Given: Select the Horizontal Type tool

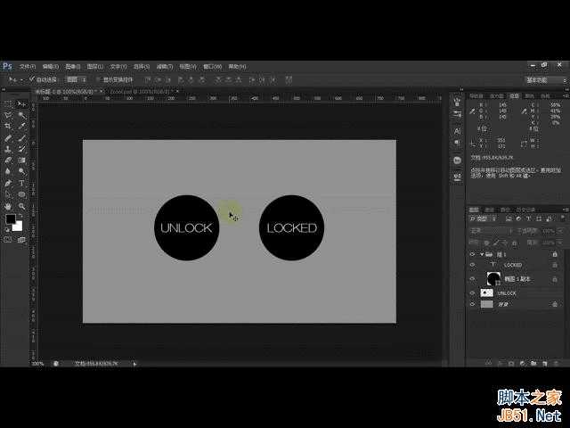Looking at the screenshot, I should tap(21, 183).
